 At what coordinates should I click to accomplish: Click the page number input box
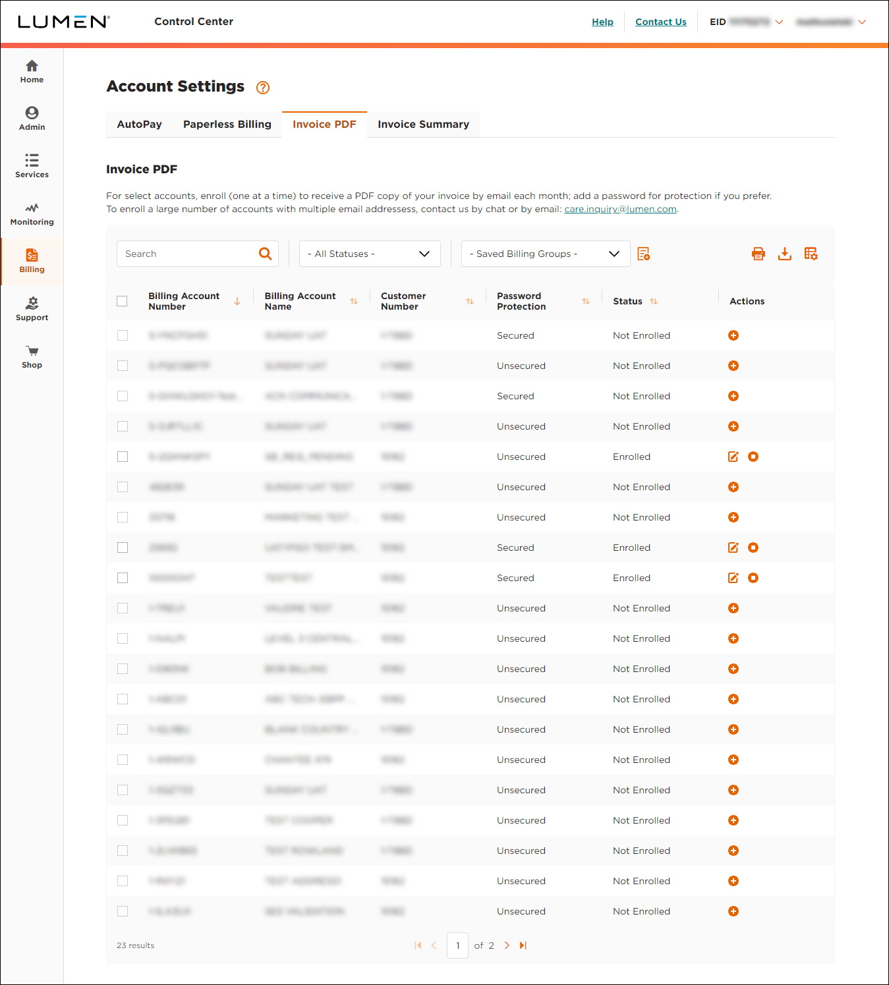pyautogui.click(x=457, y=945)
